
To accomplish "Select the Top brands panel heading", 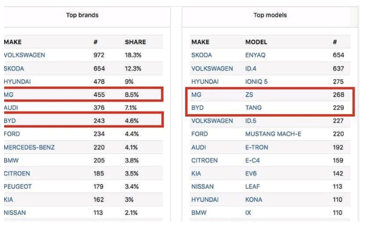I will point(82,15).
